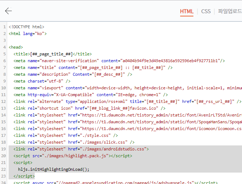Click the meta description line
This screenshot has width=242, height=184.
pyautogui.click(x=73, y=74)
